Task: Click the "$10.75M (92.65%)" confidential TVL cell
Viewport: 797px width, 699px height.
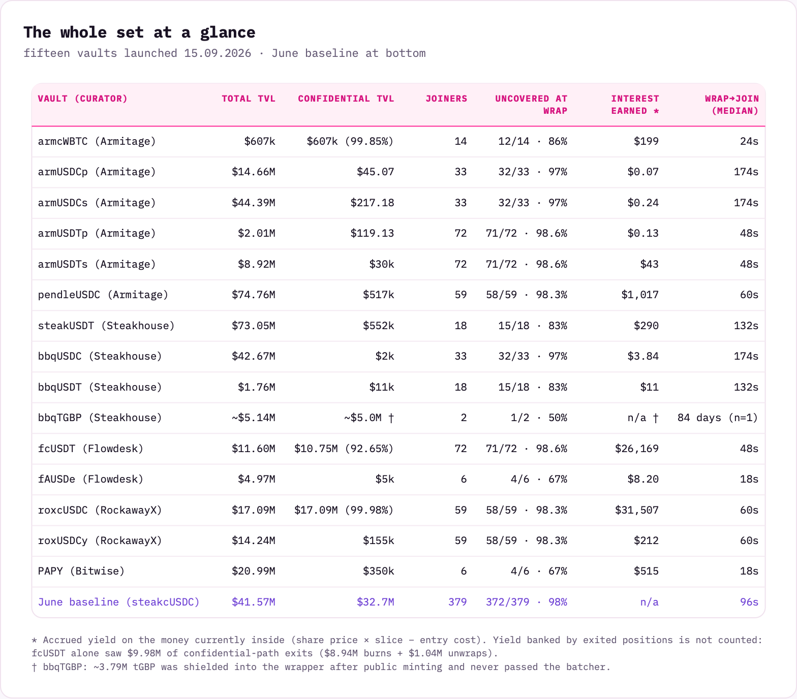Action: (x=344, y=449)
